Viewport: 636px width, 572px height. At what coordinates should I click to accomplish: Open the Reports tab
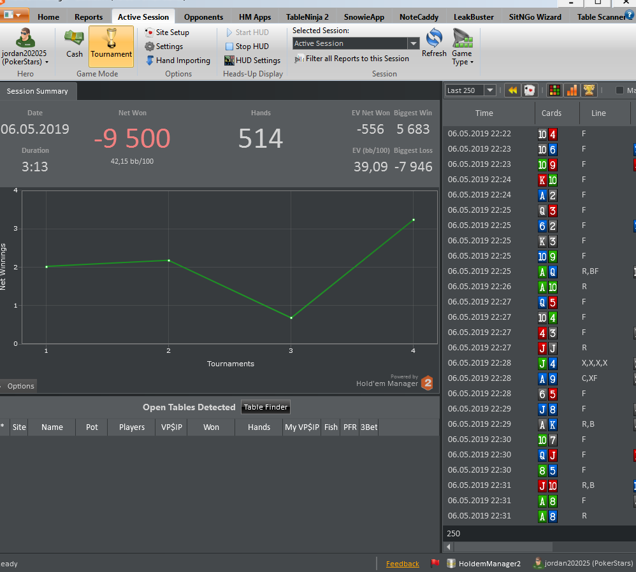[x=89, y=17]
